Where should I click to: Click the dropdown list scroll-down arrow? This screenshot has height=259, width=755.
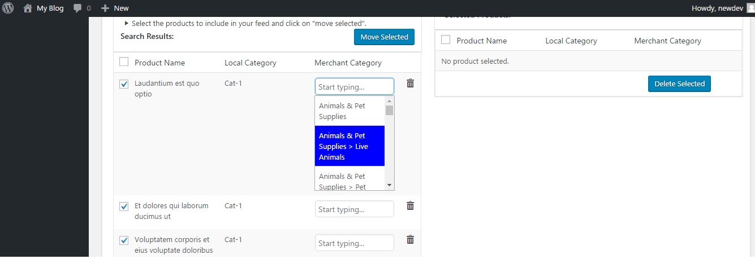[x=389, y=185]
